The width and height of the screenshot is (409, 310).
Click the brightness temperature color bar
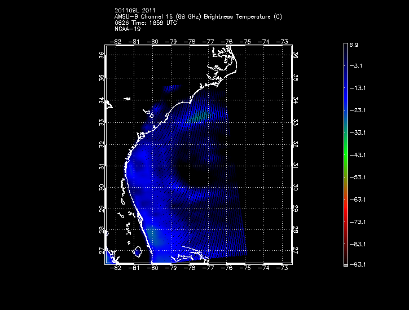coord(346,155)
